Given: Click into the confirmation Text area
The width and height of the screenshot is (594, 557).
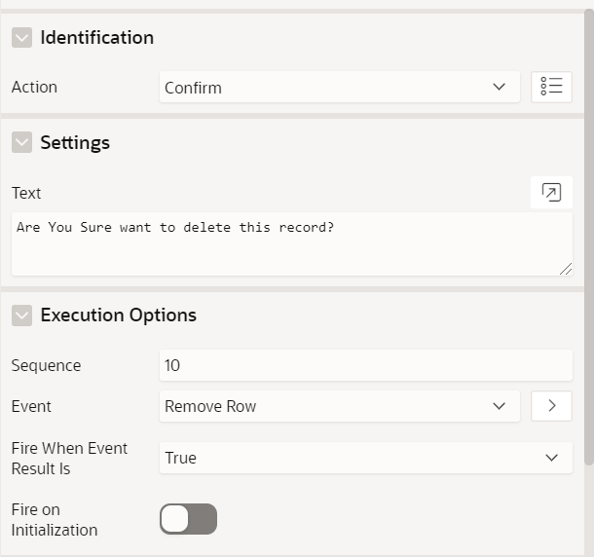Looking at the screenshot, I should 292,243.
